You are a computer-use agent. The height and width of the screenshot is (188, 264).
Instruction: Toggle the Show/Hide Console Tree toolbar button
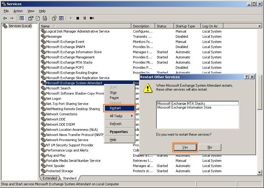[x=21, y=18]
